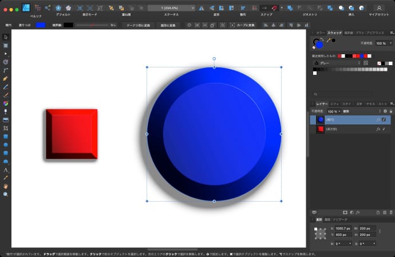395x257 pixels.
Task: Switch to the レイヤー tab
Action: pos(322,103)
